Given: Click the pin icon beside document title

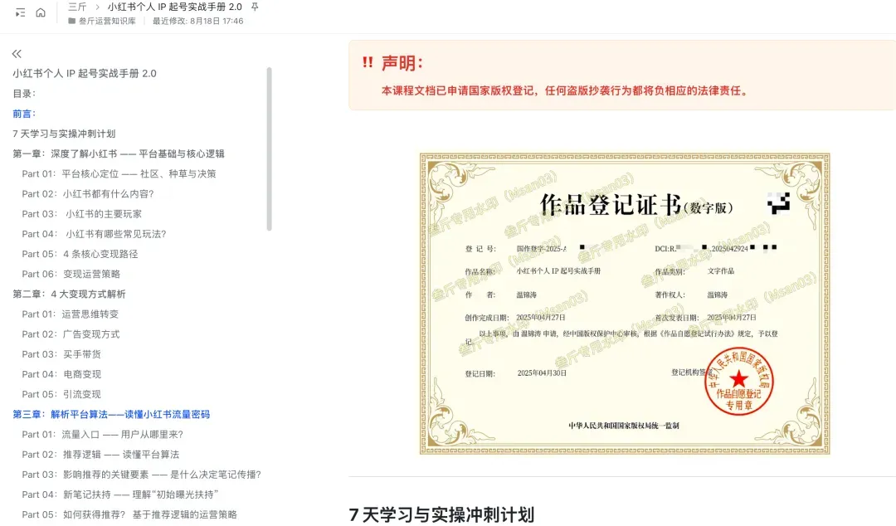Looking at the screenshot, I should tap(255, 7).
